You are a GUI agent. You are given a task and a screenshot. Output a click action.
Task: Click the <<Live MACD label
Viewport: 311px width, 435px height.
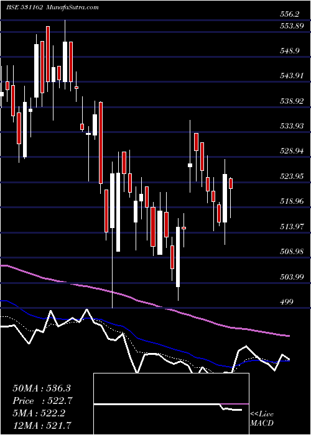click(262, 419)
